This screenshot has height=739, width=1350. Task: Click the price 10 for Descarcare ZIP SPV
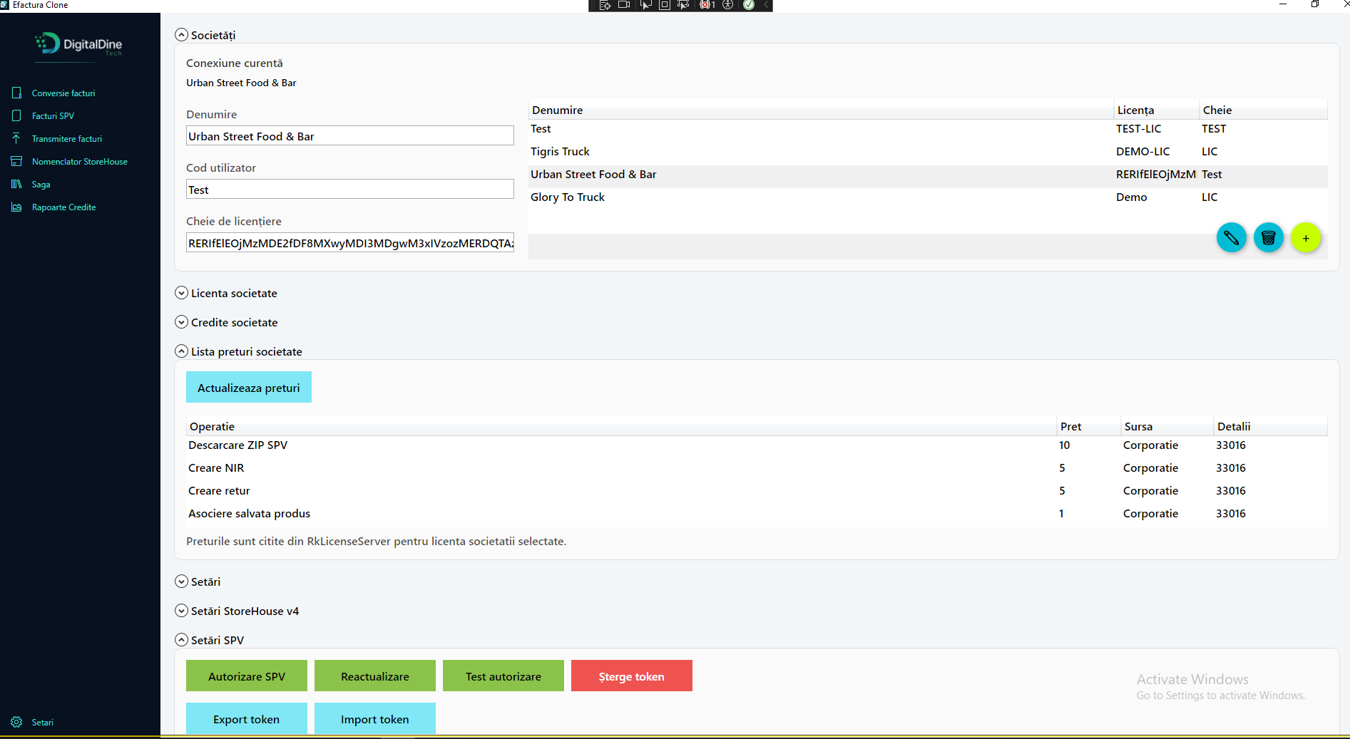(1065, 445)
